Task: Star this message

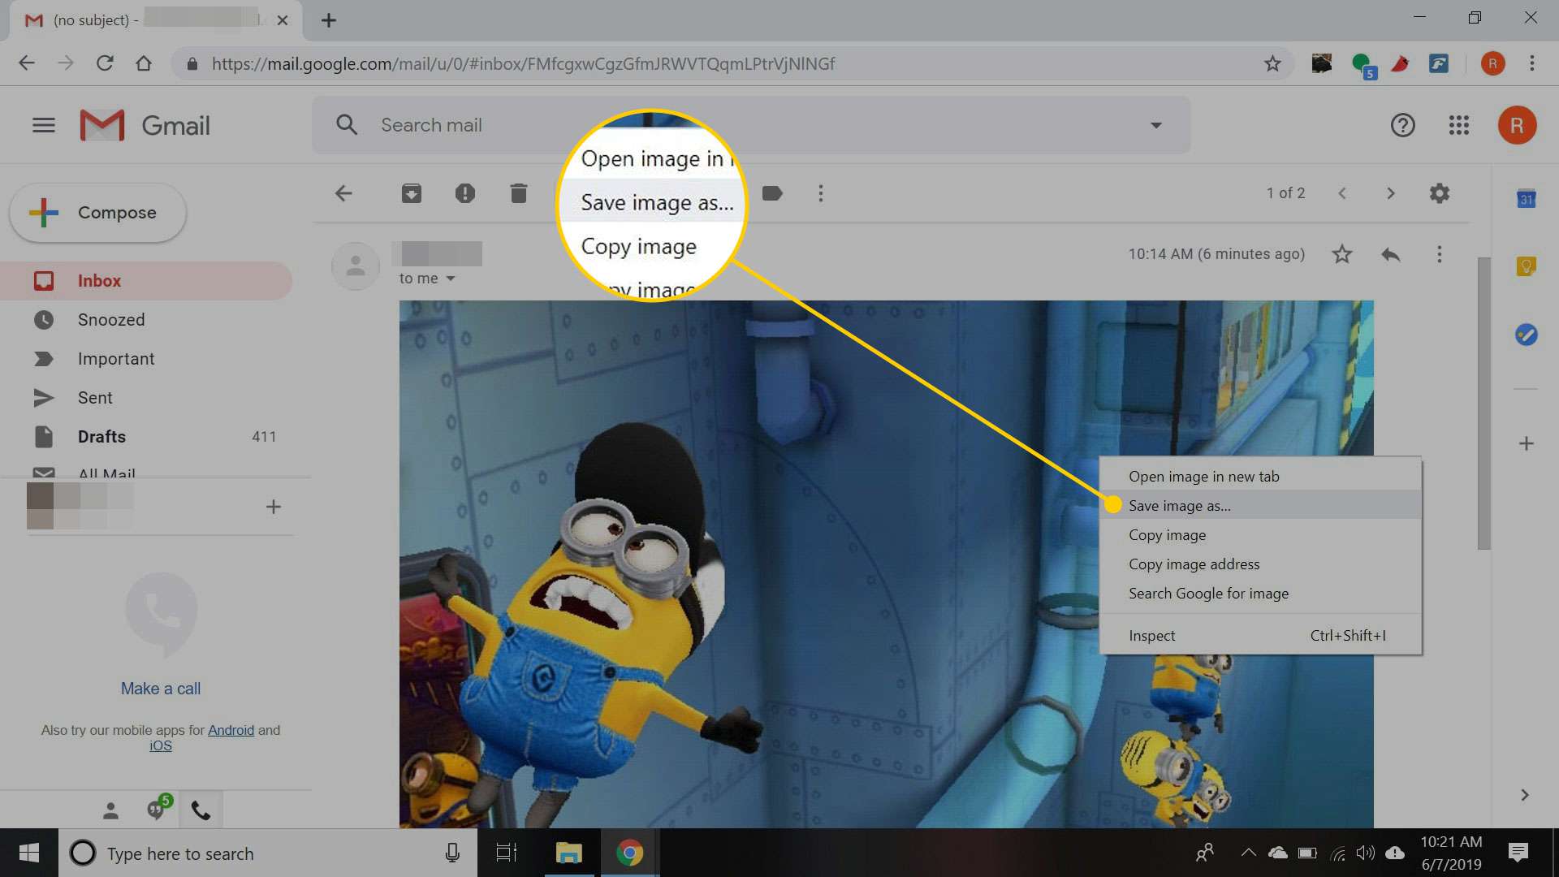Action: click(1342, 254)
